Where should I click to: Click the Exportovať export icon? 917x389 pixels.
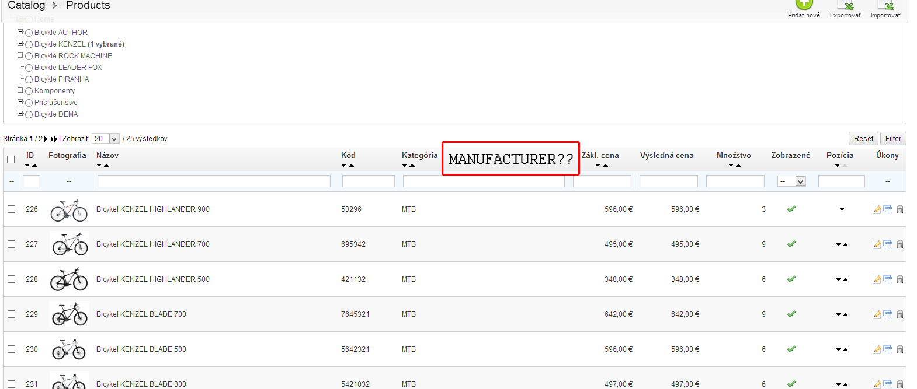tap(845, 5)
